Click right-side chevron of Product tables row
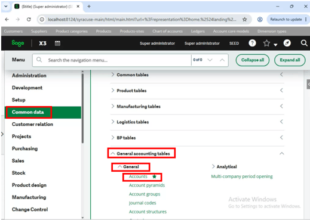The height and width of the screenshot is (220, 310). (281, 90)
